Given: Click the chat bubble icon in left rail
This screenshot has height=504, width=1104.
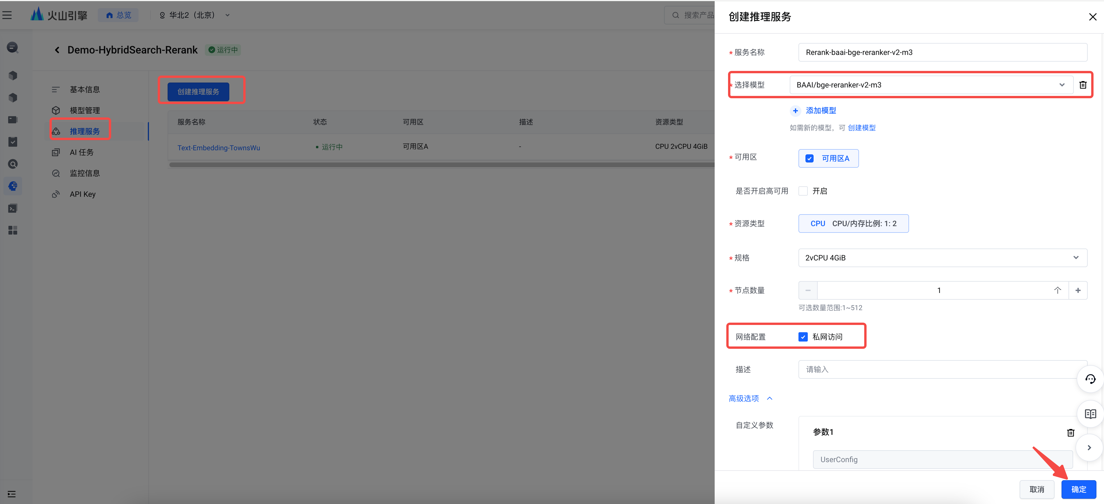Looking at the screenshot, I should pyautogui.click(x=13, y=47).
